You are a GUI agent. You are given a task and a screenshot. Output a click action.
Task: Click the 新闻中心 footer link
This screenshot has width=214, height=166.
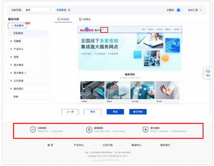pos(136,145)
